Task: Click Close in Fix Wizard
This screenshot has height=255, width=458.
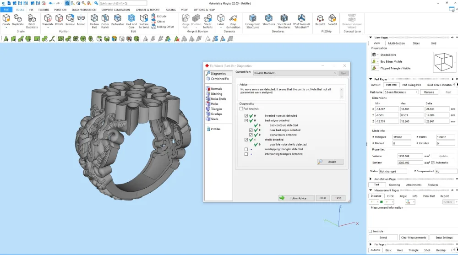Action: tap(323, 198)
